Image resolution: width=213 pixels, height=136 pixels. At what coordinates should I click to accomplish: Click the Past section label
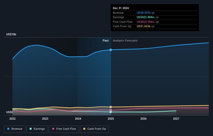point(106,41)
